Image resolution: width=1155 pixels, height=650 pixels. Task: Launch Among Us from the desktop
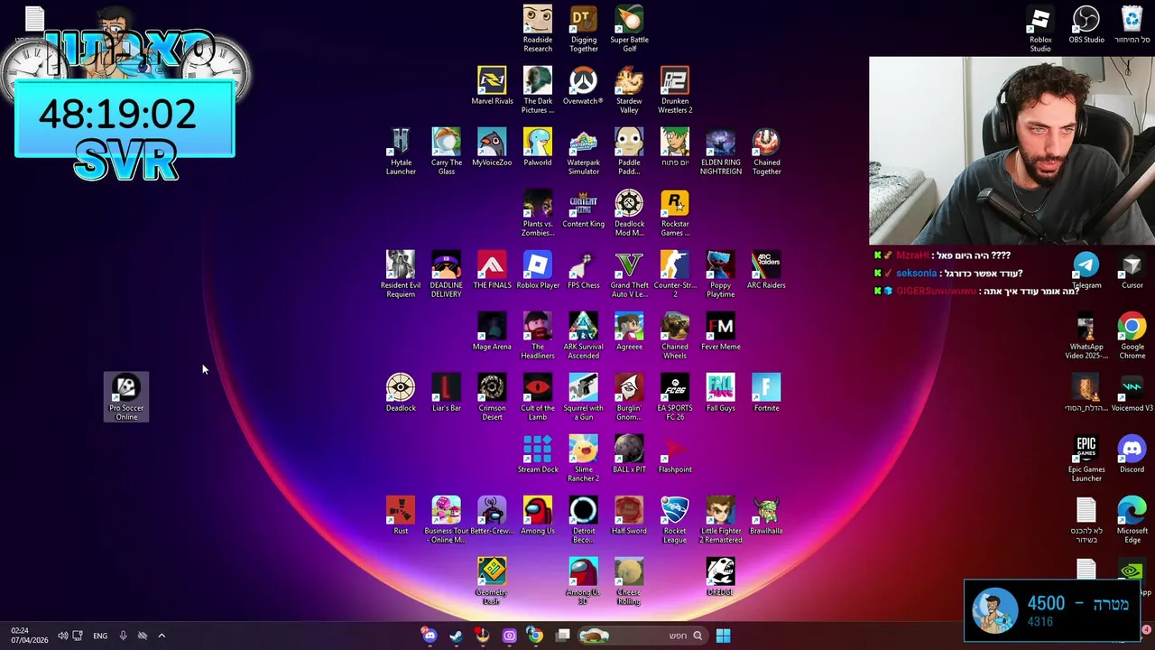pyautogui.click(x=538, y=515)
